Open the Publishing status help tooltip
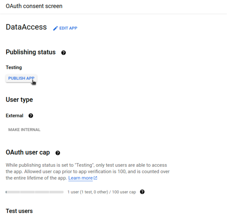Image resolution: width=227 pixels, height=221 pixels. [63, 52]
